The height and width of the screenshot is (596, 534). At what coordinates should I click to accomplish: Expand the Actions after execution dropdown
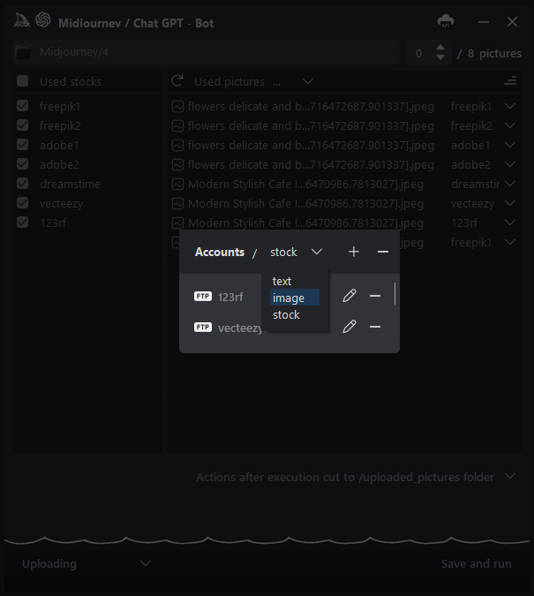[510, 476]
